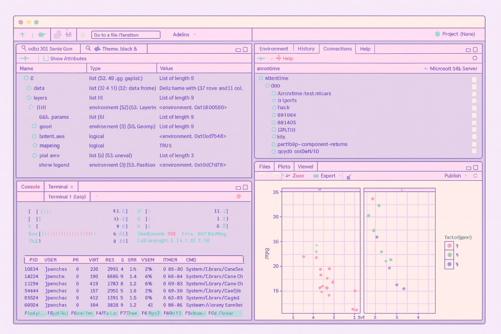Click the refresh icon next to Publish
This screenshot has width=501, height=334.
point(475,176)
